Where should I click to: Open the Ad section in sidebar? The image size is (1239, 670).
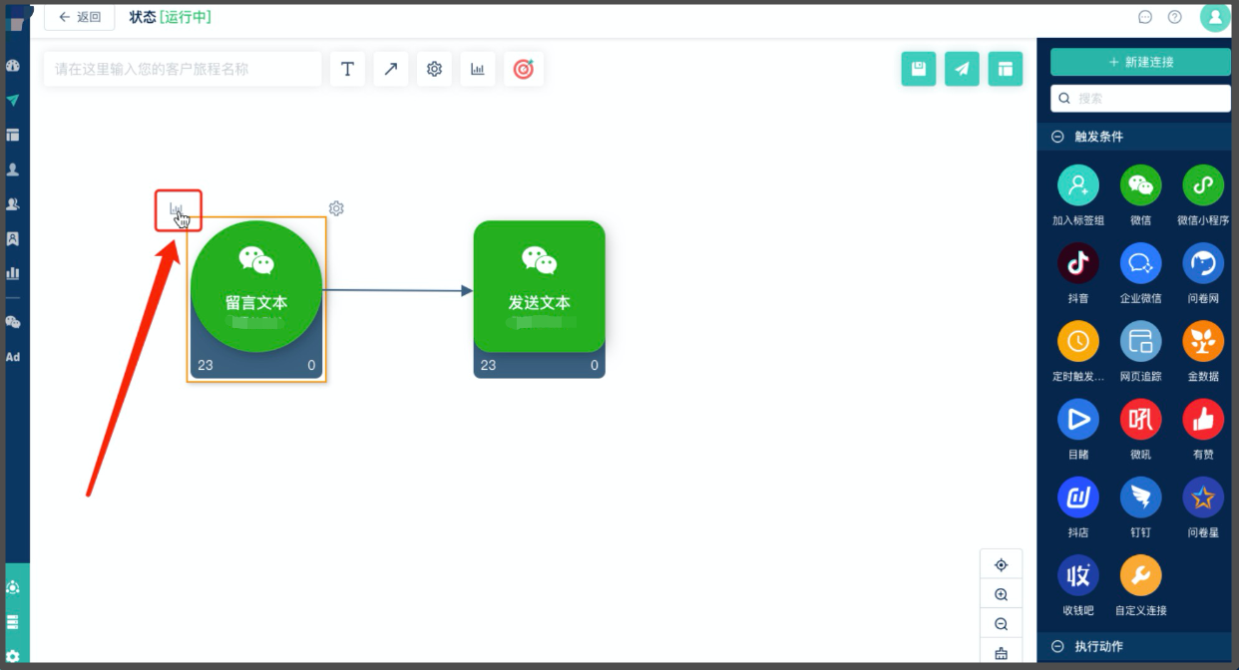coord(13,357)
